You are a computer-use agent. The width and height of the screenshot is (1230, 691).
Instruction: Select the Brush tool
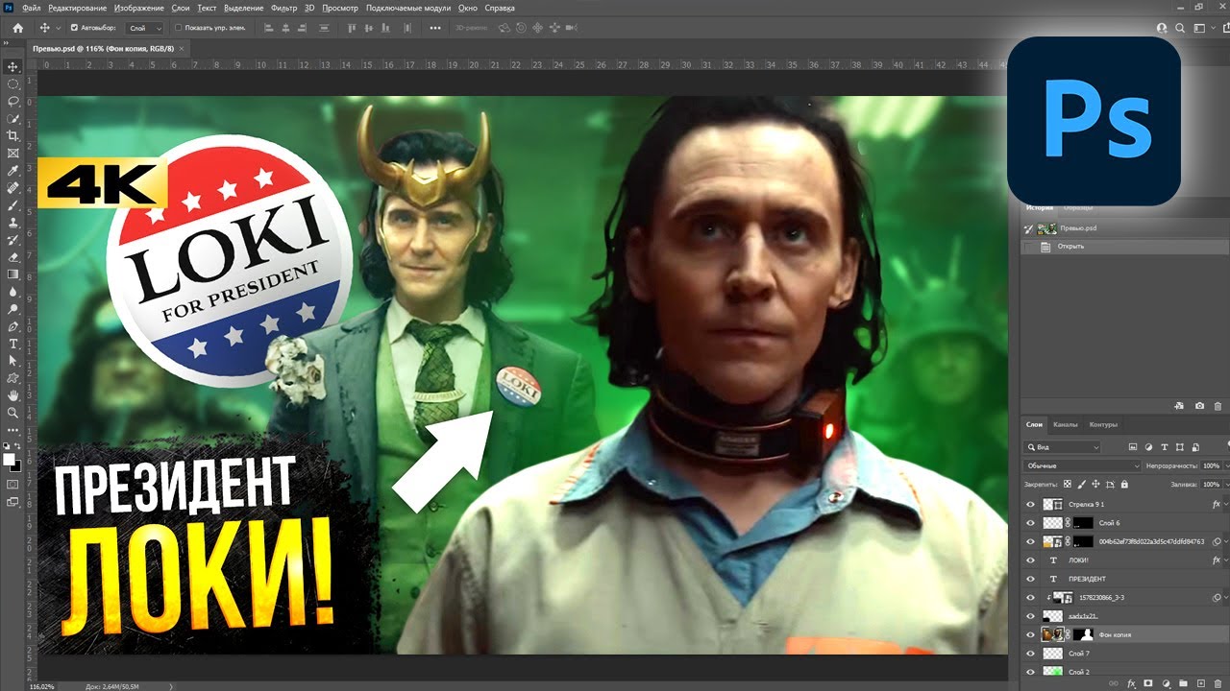click(13, 204)
